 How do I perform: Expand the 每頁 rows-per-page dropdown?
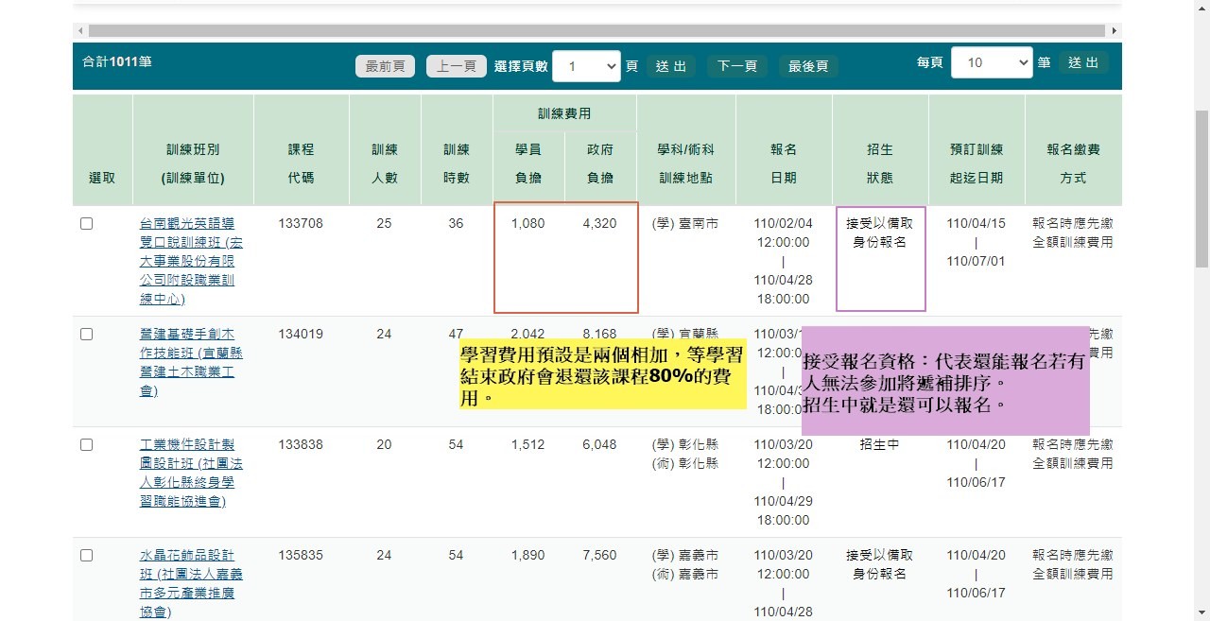click(x=991, y=62)
